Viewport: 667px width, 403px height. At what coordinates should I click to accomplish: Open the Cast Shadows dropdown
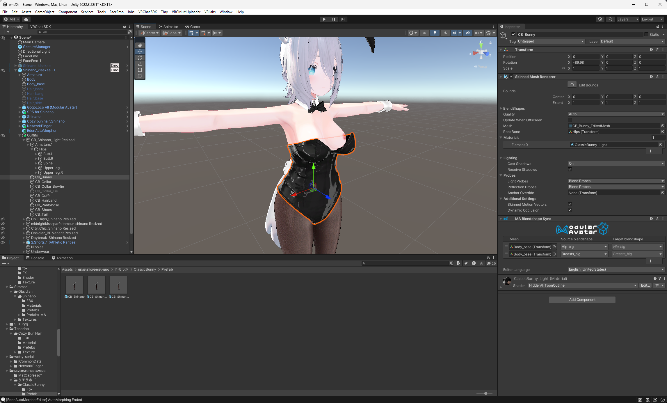616,164
